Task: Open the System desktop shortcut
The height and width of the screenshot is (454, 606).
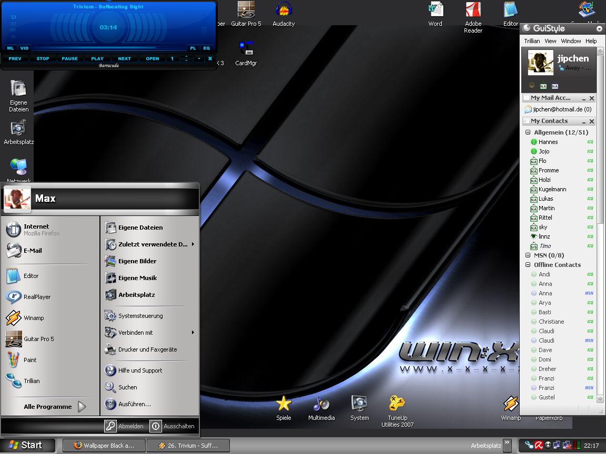Action: 359,408
